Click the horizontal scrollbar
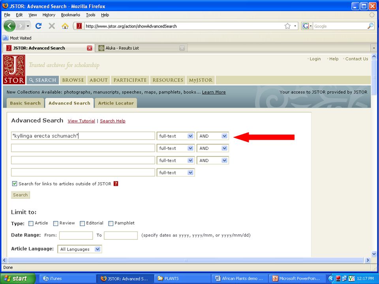This screenshot has width=379, height=284. tap(186, 260)
